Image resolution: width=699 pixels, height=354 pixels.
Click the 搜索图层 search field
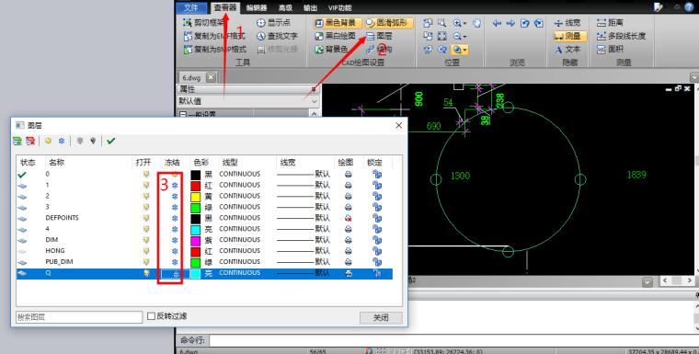[x=79, y=317]
